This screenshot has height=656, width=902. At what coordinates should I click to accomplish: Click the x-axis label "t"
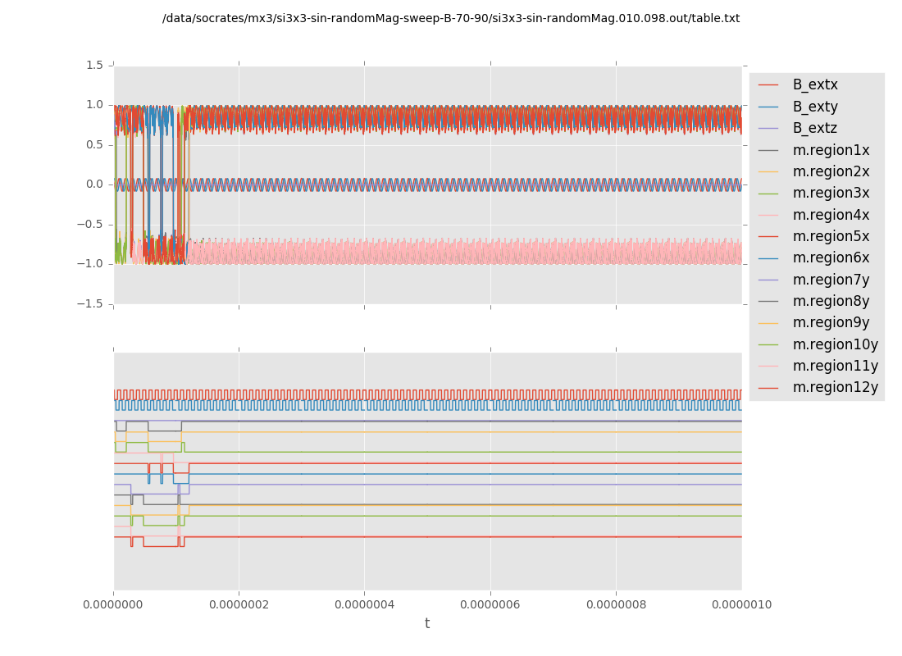[x=427, y=624]
